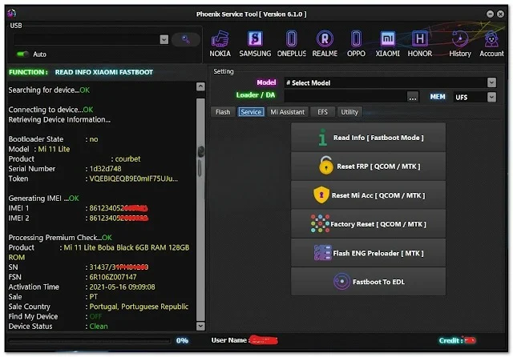Close the Phoenix Service Tool window

(x=500, y=14)
